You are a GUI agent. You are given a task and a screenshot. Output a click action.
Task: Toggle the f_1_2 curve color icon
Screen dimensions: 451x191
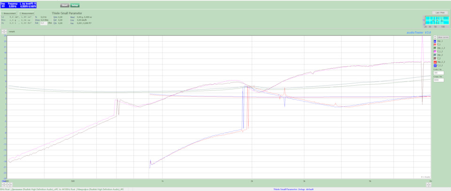pyautogui.click(x=435, y=51)
